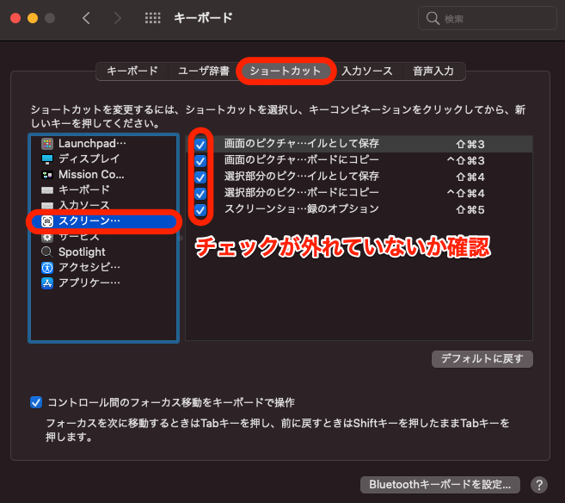Open the 入力ソース tab
Viewport: 565px width, 503px height.
click(x=366, y=71)
